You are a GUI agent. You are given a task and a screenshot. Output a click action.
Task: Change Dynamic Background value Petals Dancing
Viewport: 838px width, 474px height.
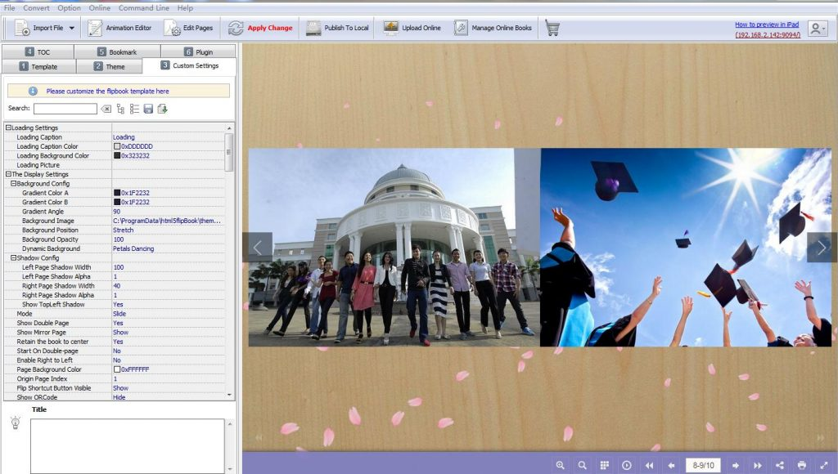tap(133, 248)
